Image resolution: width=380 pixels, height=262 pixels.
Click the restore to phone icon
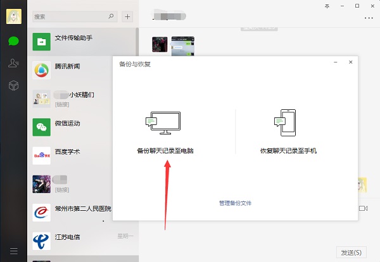(x=288, y=124)
